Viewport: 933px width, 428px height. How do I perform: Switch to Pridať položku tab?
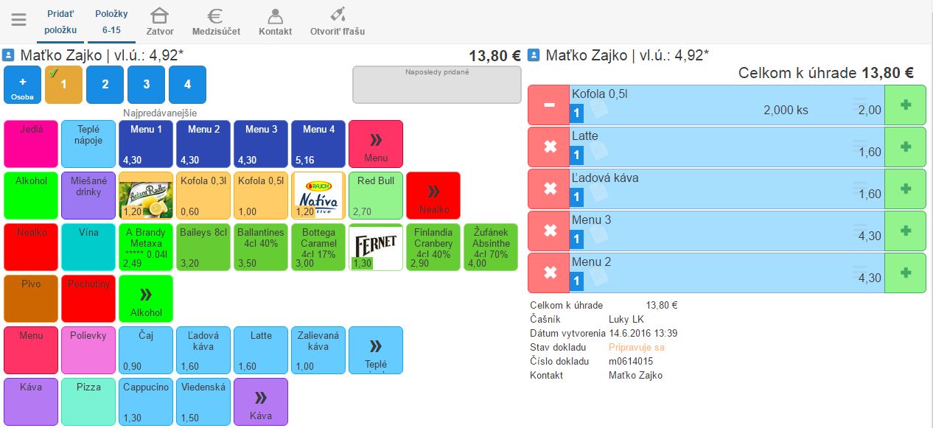60,21
